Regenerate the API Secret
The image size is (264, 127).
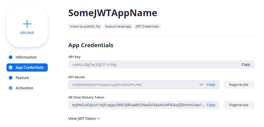[x=239, y=85]
